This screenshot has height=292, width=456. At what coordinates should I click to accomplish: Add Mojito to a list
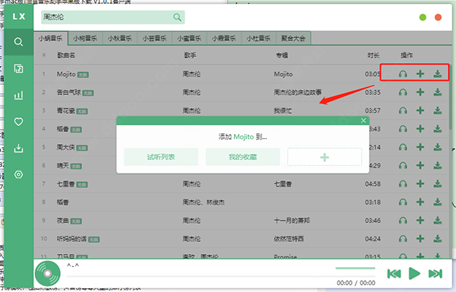[420, 74]
